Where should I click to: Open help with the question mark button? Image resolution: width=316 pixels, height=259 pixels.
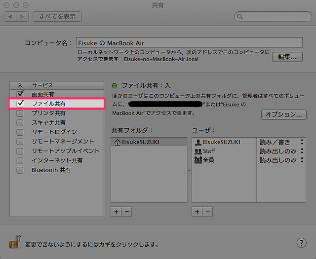pos(301,243)
